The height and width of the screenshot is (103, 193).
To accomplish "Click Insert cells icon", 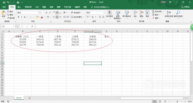I will point(136,13).
